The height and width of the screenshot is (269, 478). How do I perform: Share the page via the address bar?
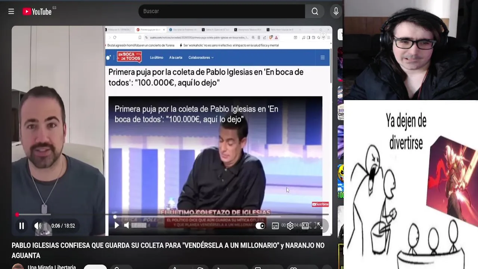point(264,37)
